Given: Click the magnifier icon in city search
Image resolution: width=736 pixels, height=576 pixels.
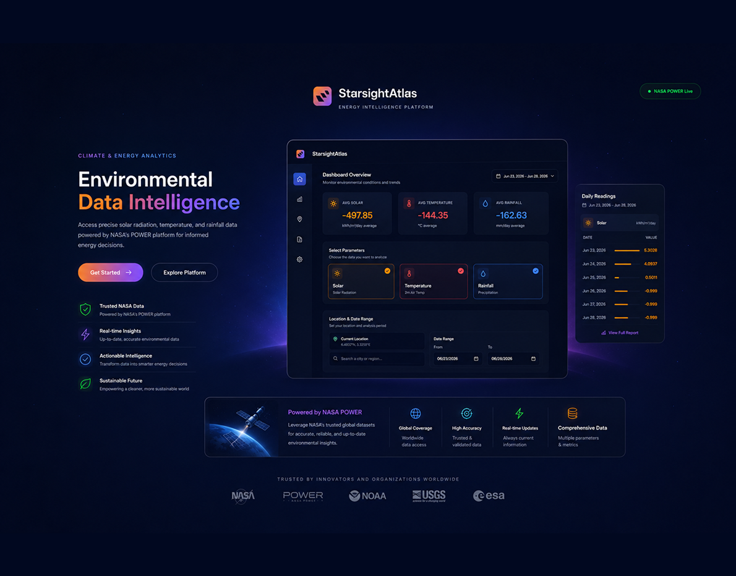Looking at the screenshot, I should tap(335, 358).
